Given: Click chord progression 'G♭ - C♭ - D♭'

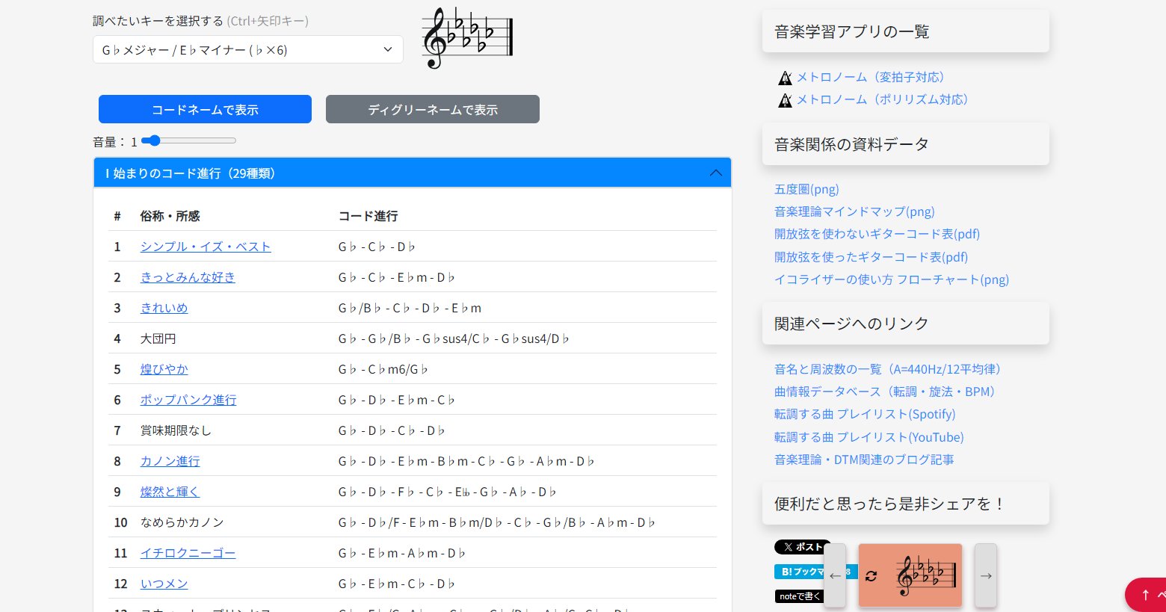Looking at the screenshot, I should click(377, 247).
